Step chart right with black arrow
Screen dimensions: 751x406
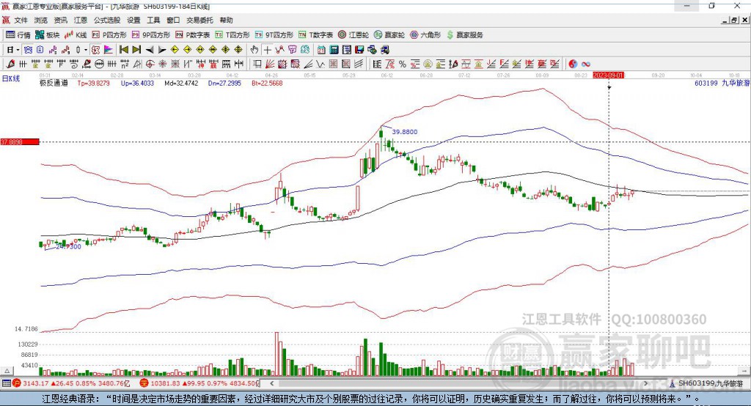point(162,50)
